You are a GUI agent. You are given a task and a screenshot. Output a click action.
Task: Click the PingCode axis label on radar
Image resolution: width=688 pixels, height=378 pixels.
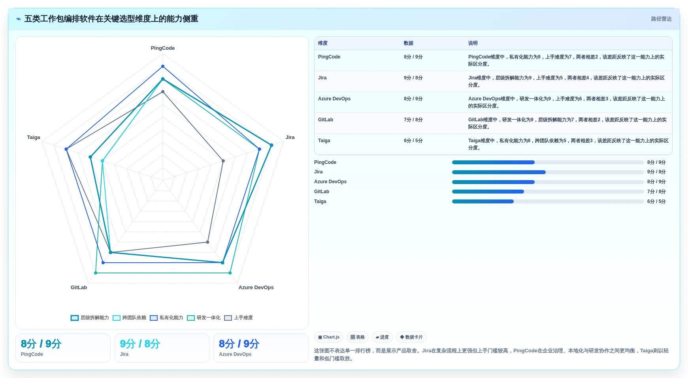coord(163,48)
